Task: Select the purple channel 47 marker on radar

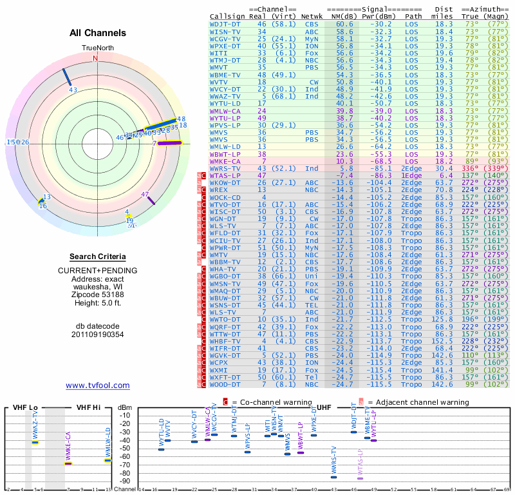Action: point(151,200)
